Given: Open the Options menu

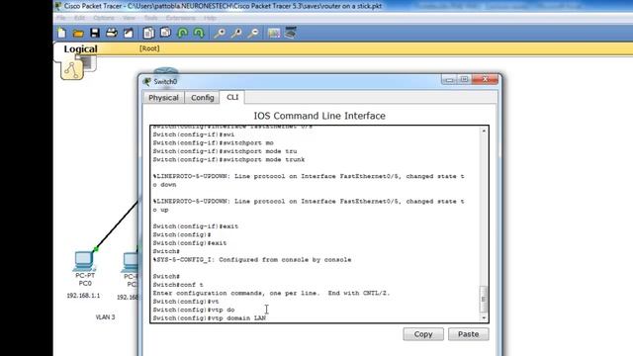Looking at the screenshot, I should click(x=103, y=18).
